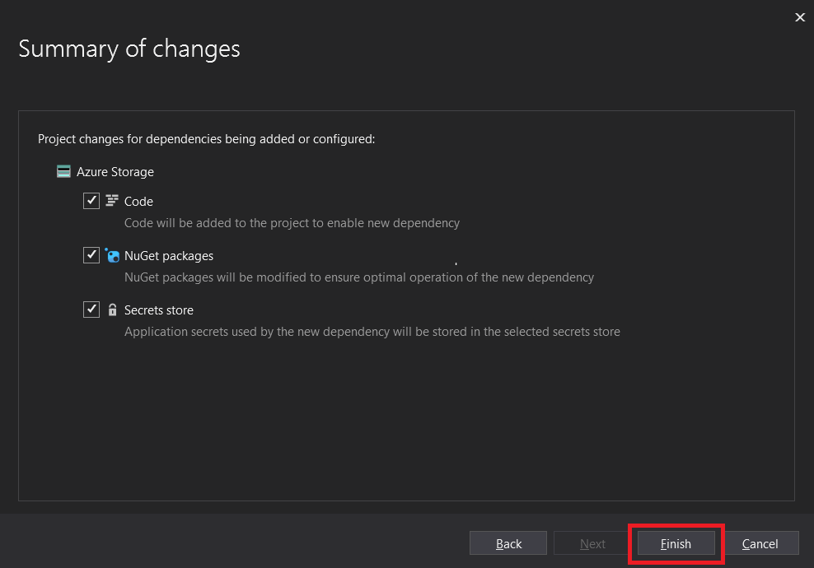Close the Summary of changes dialog
This screenshot has width=814, height=568.
click(799, 17)
